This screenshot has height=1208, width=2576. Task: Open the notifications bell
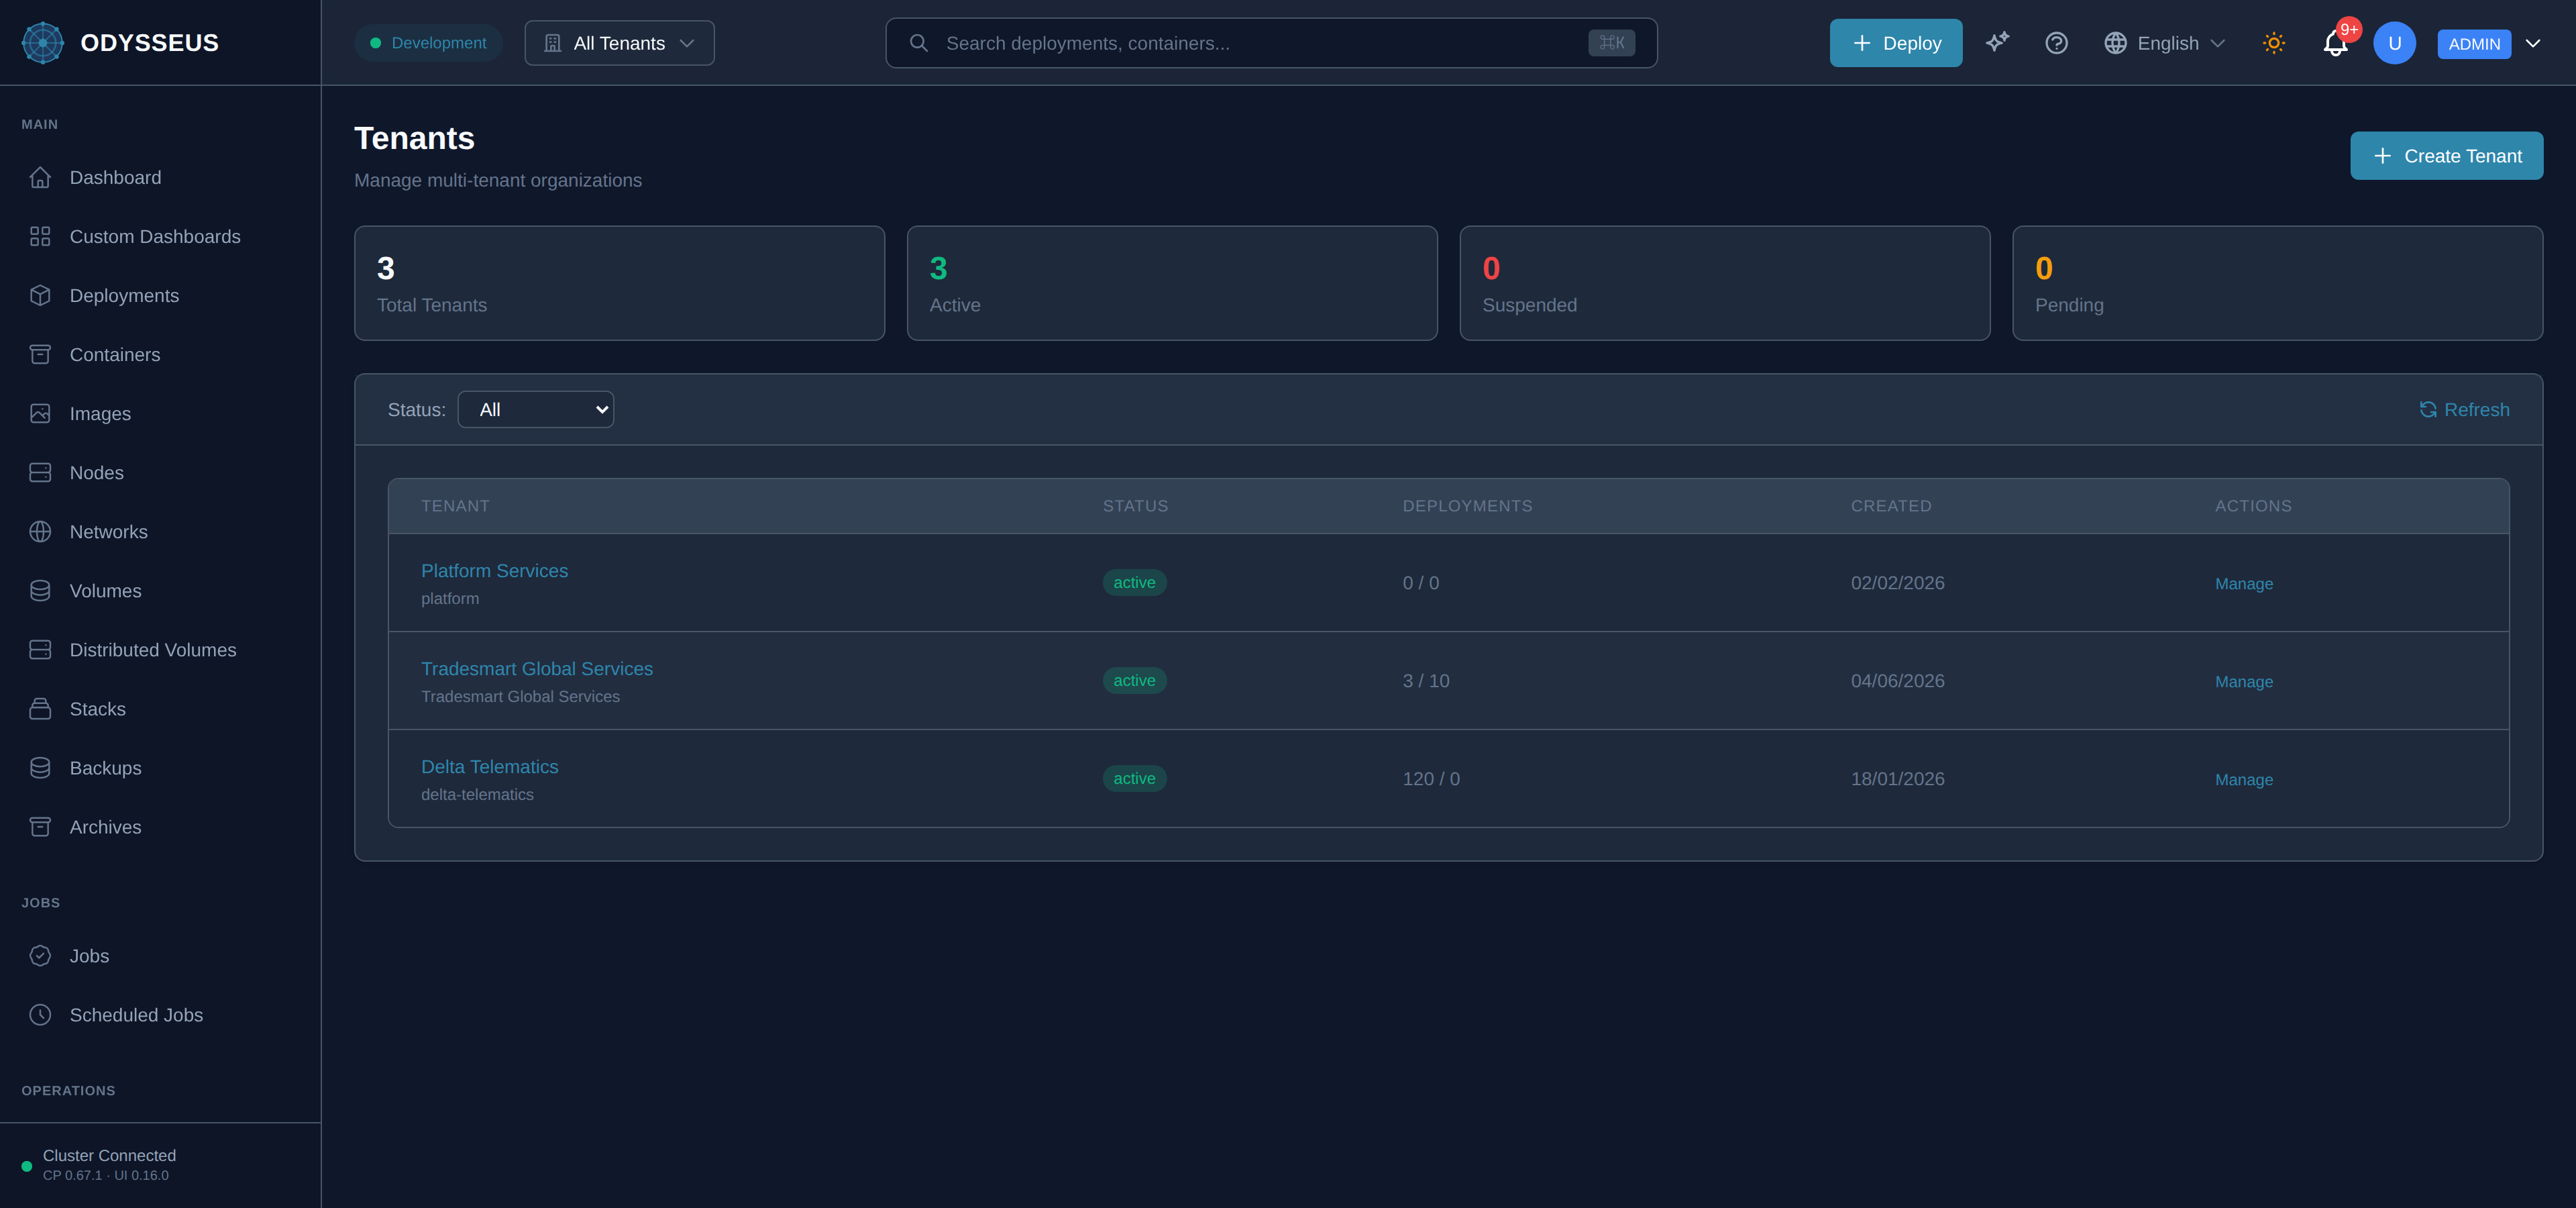(2335, 43)
